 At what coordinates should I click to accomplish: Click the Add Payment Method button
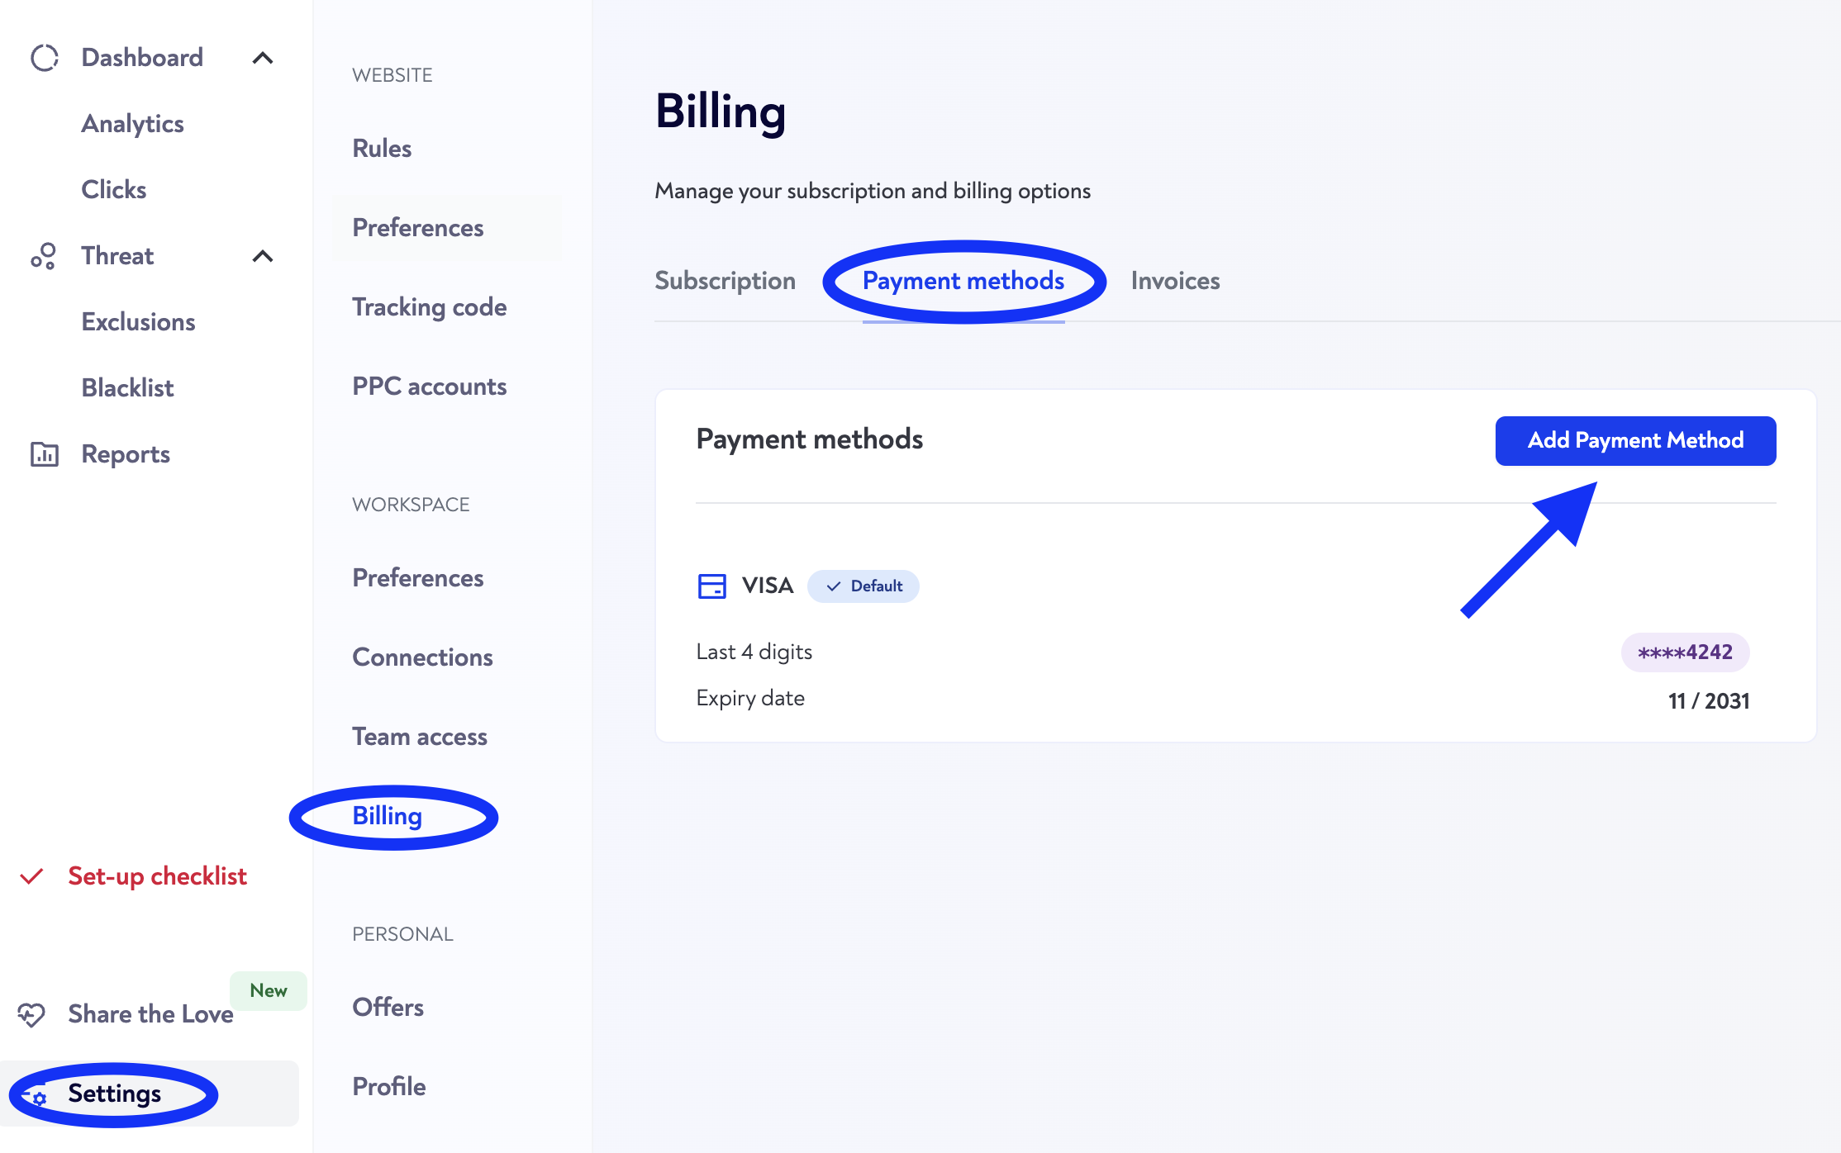tap(1635, 441)
